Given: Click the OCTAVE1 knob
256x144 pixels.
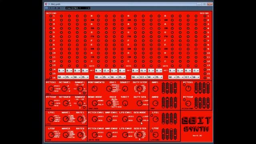Looking at the screenshot, I should pos(64,89).
